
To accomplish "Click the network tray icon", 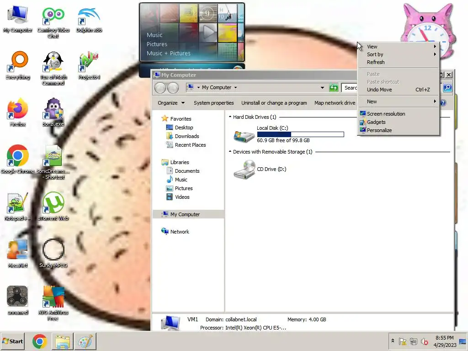I will tap(413, 341).
